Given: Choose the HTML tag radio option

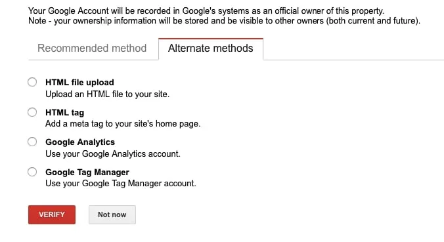Looking at the screenshot, I should click(32, 112).
